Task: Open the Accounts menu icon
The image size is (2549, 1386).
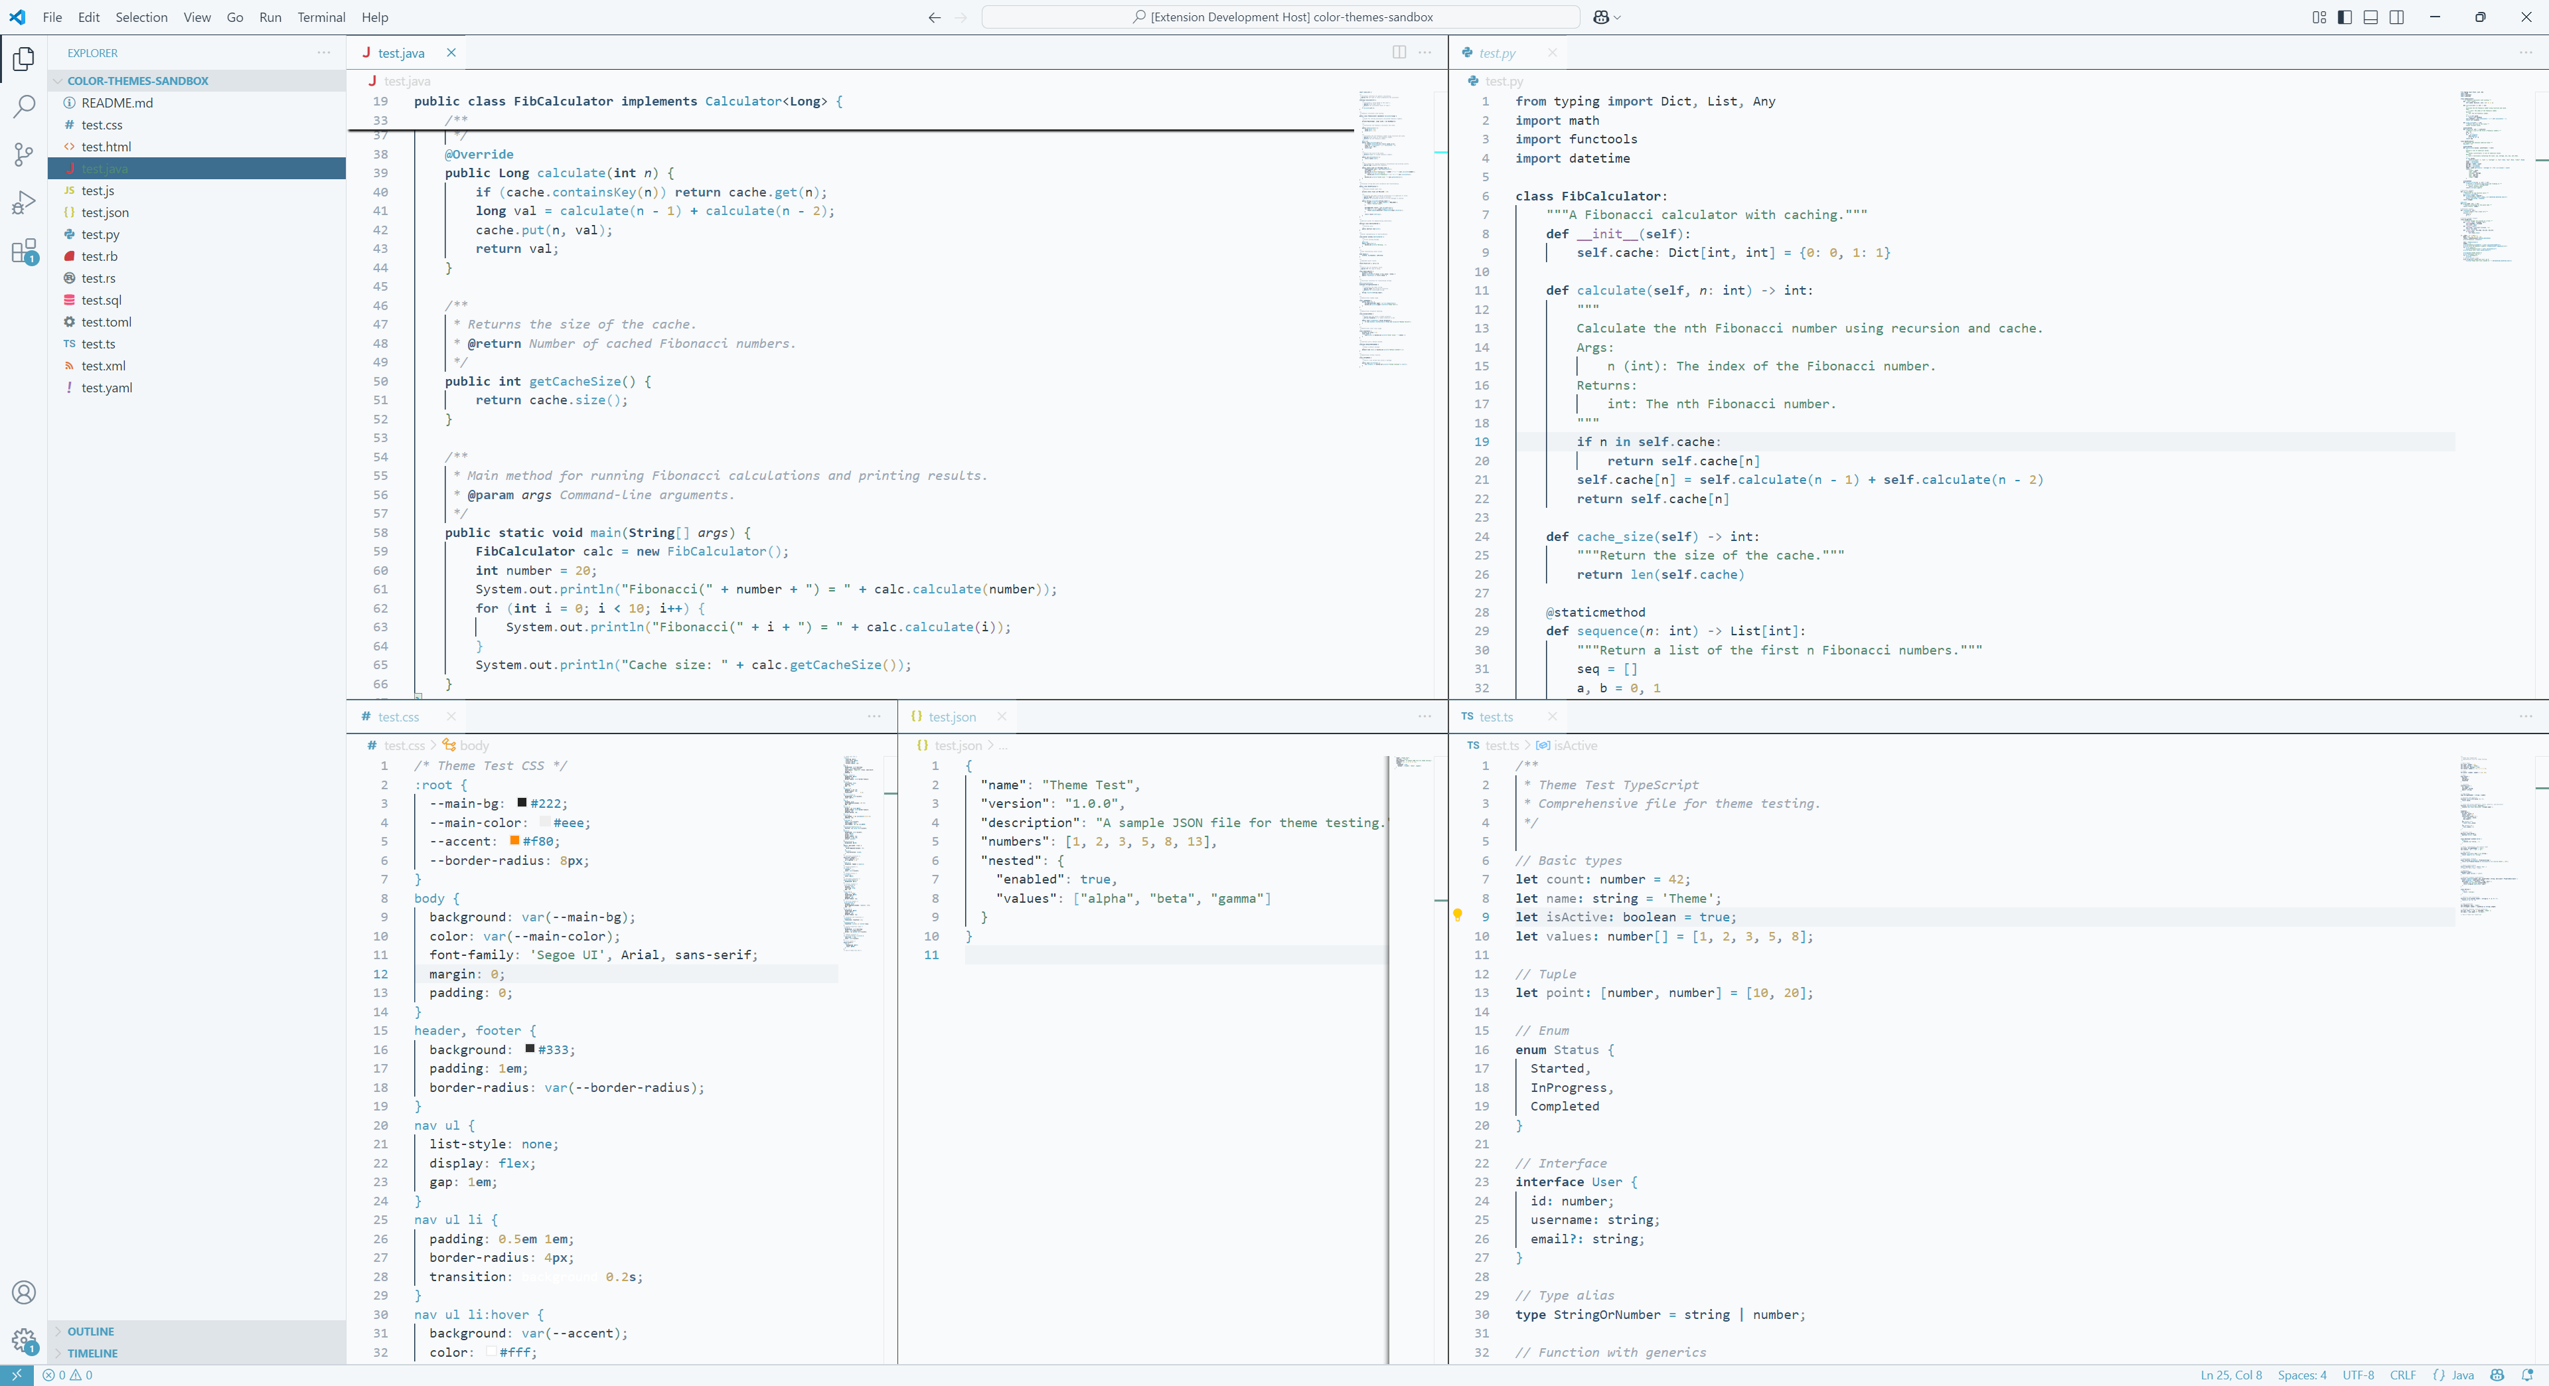Action: click(x=24, y=1292)
